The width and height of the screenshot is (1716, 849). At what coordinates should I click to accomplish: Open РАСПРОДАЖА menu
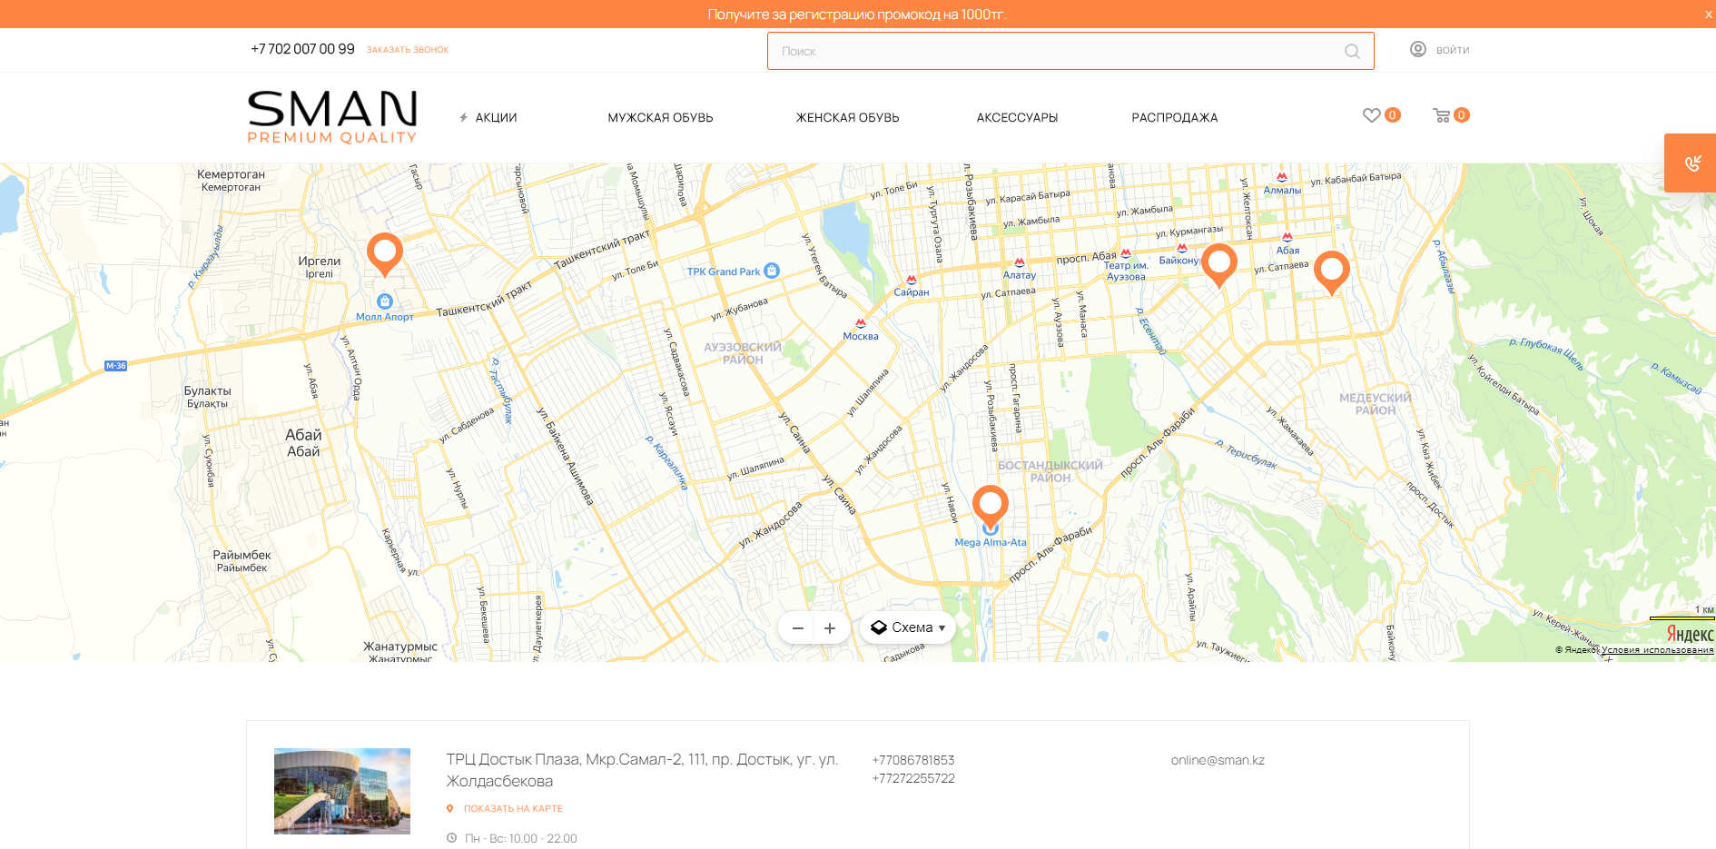tap(1175, 117)
